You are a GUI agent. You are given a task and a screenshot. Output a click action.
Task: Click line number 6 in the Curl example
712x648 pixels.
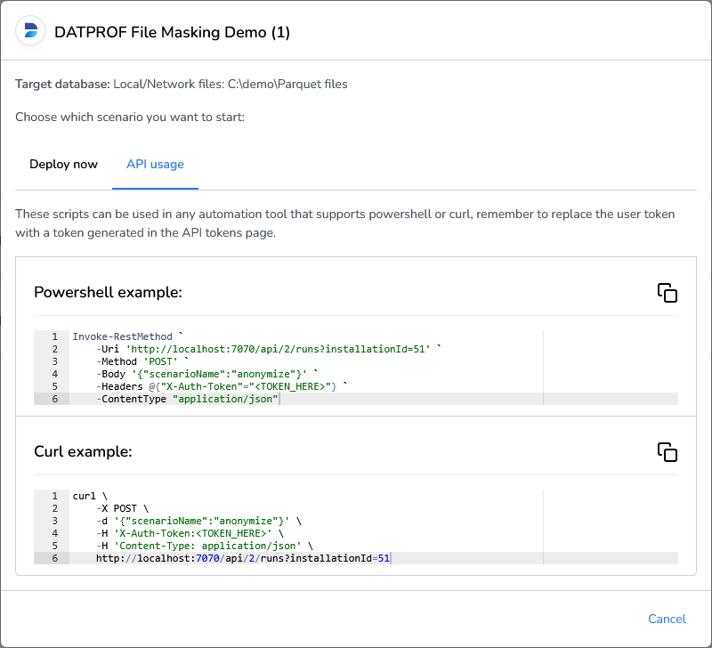53,558
